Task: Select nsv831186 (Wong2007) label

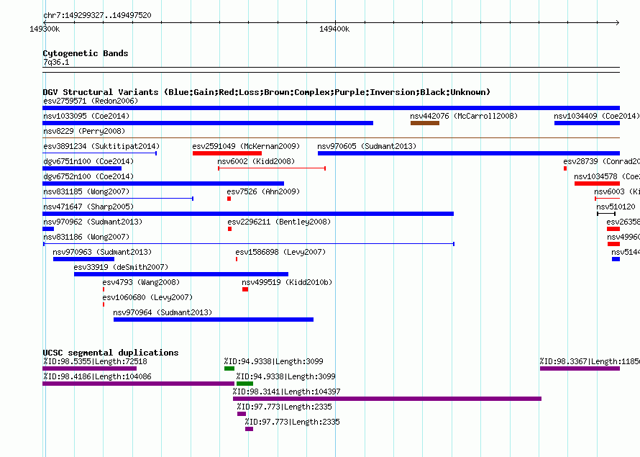Action: [86, 237]
